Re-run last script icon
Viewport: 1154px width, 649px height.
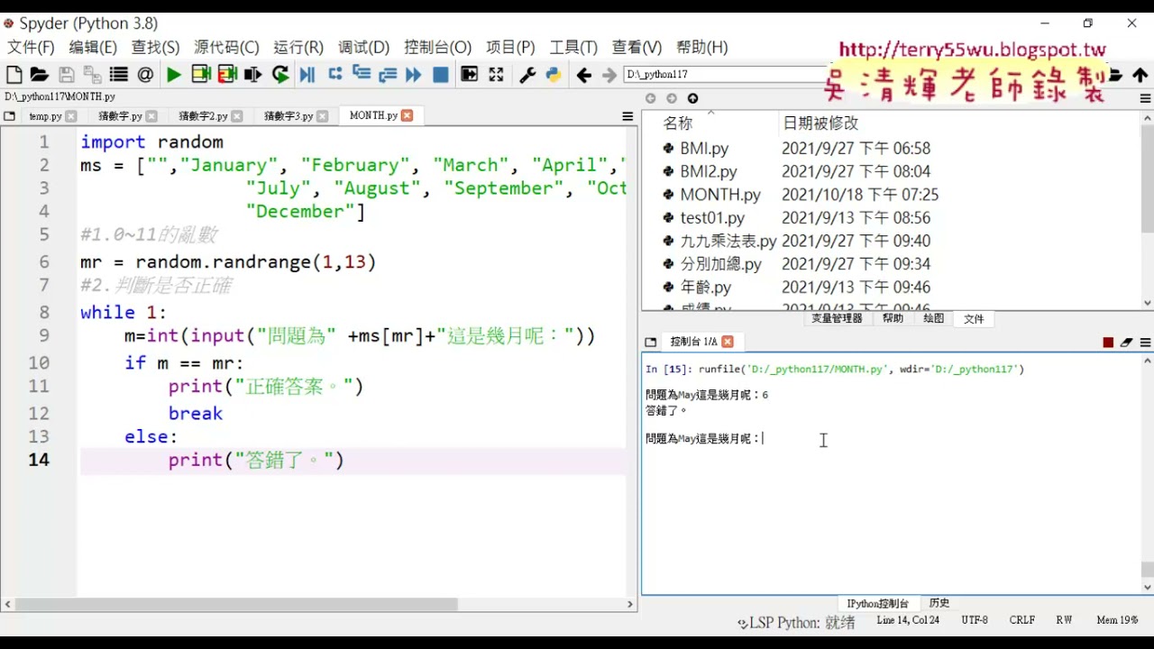[x=280, y=75]
